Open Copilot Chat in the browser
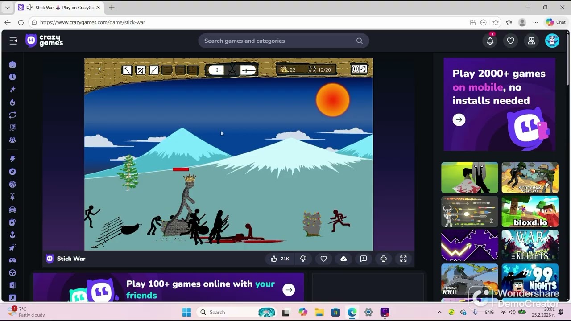 point(556,22)
